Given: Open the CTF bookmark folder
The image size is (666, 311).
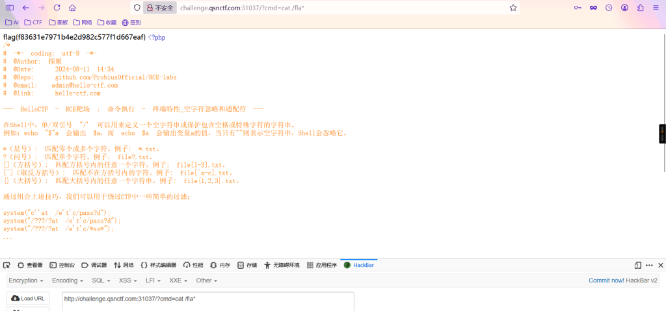Looking at the screenshot, I should pos(33,23).
